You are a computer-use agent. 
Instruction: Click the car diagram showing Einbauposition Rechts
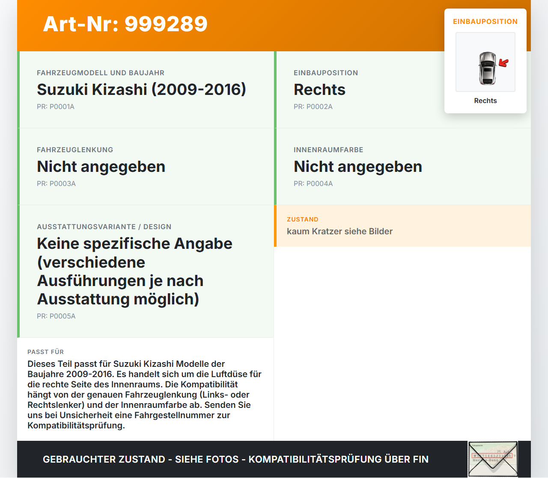(485, 62)
